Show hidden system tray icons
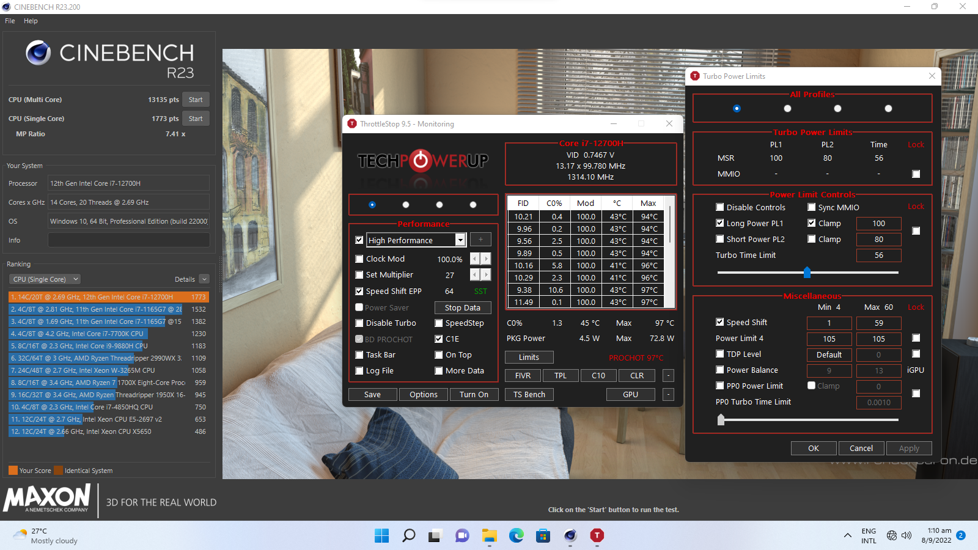 pyautogui.click(x=847, y=536)
